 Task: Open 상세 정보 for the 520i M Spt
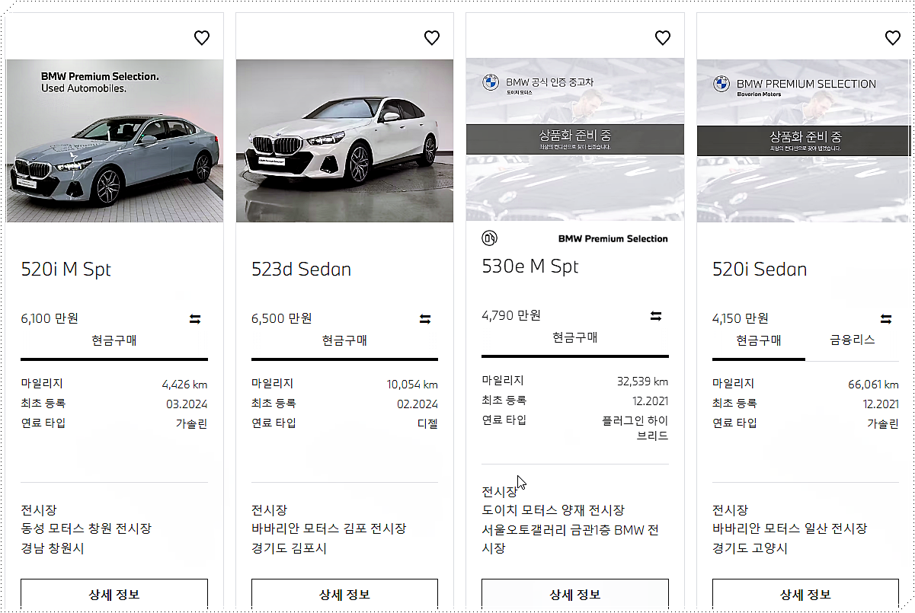(x=114, y=595)
